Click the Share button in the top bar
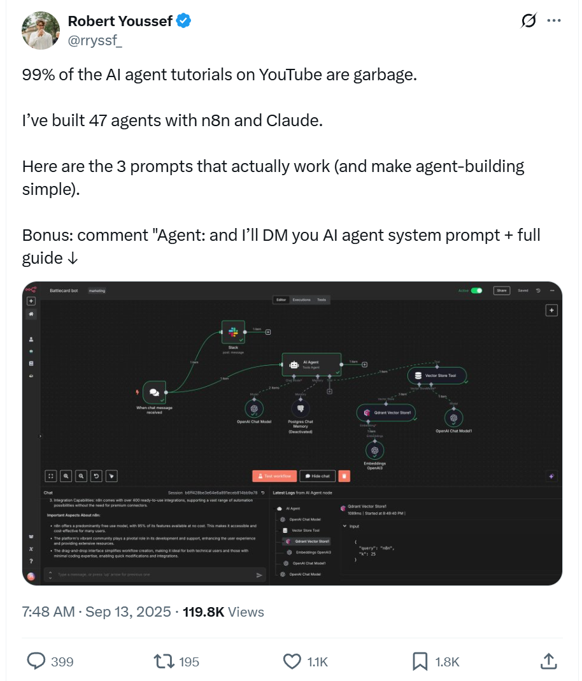This screenshot has width=582, height=681. coord(502,290)
